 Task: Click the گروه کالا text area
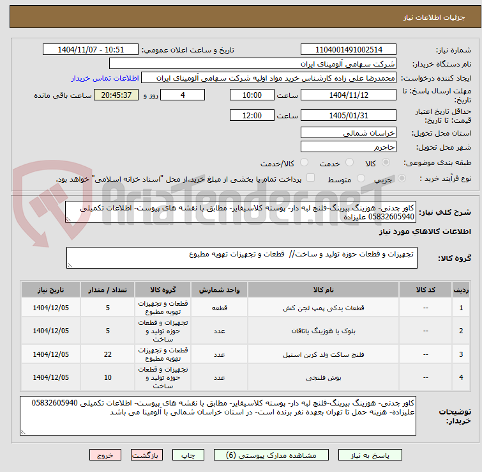pyautogui.click(x=241, y=258)
